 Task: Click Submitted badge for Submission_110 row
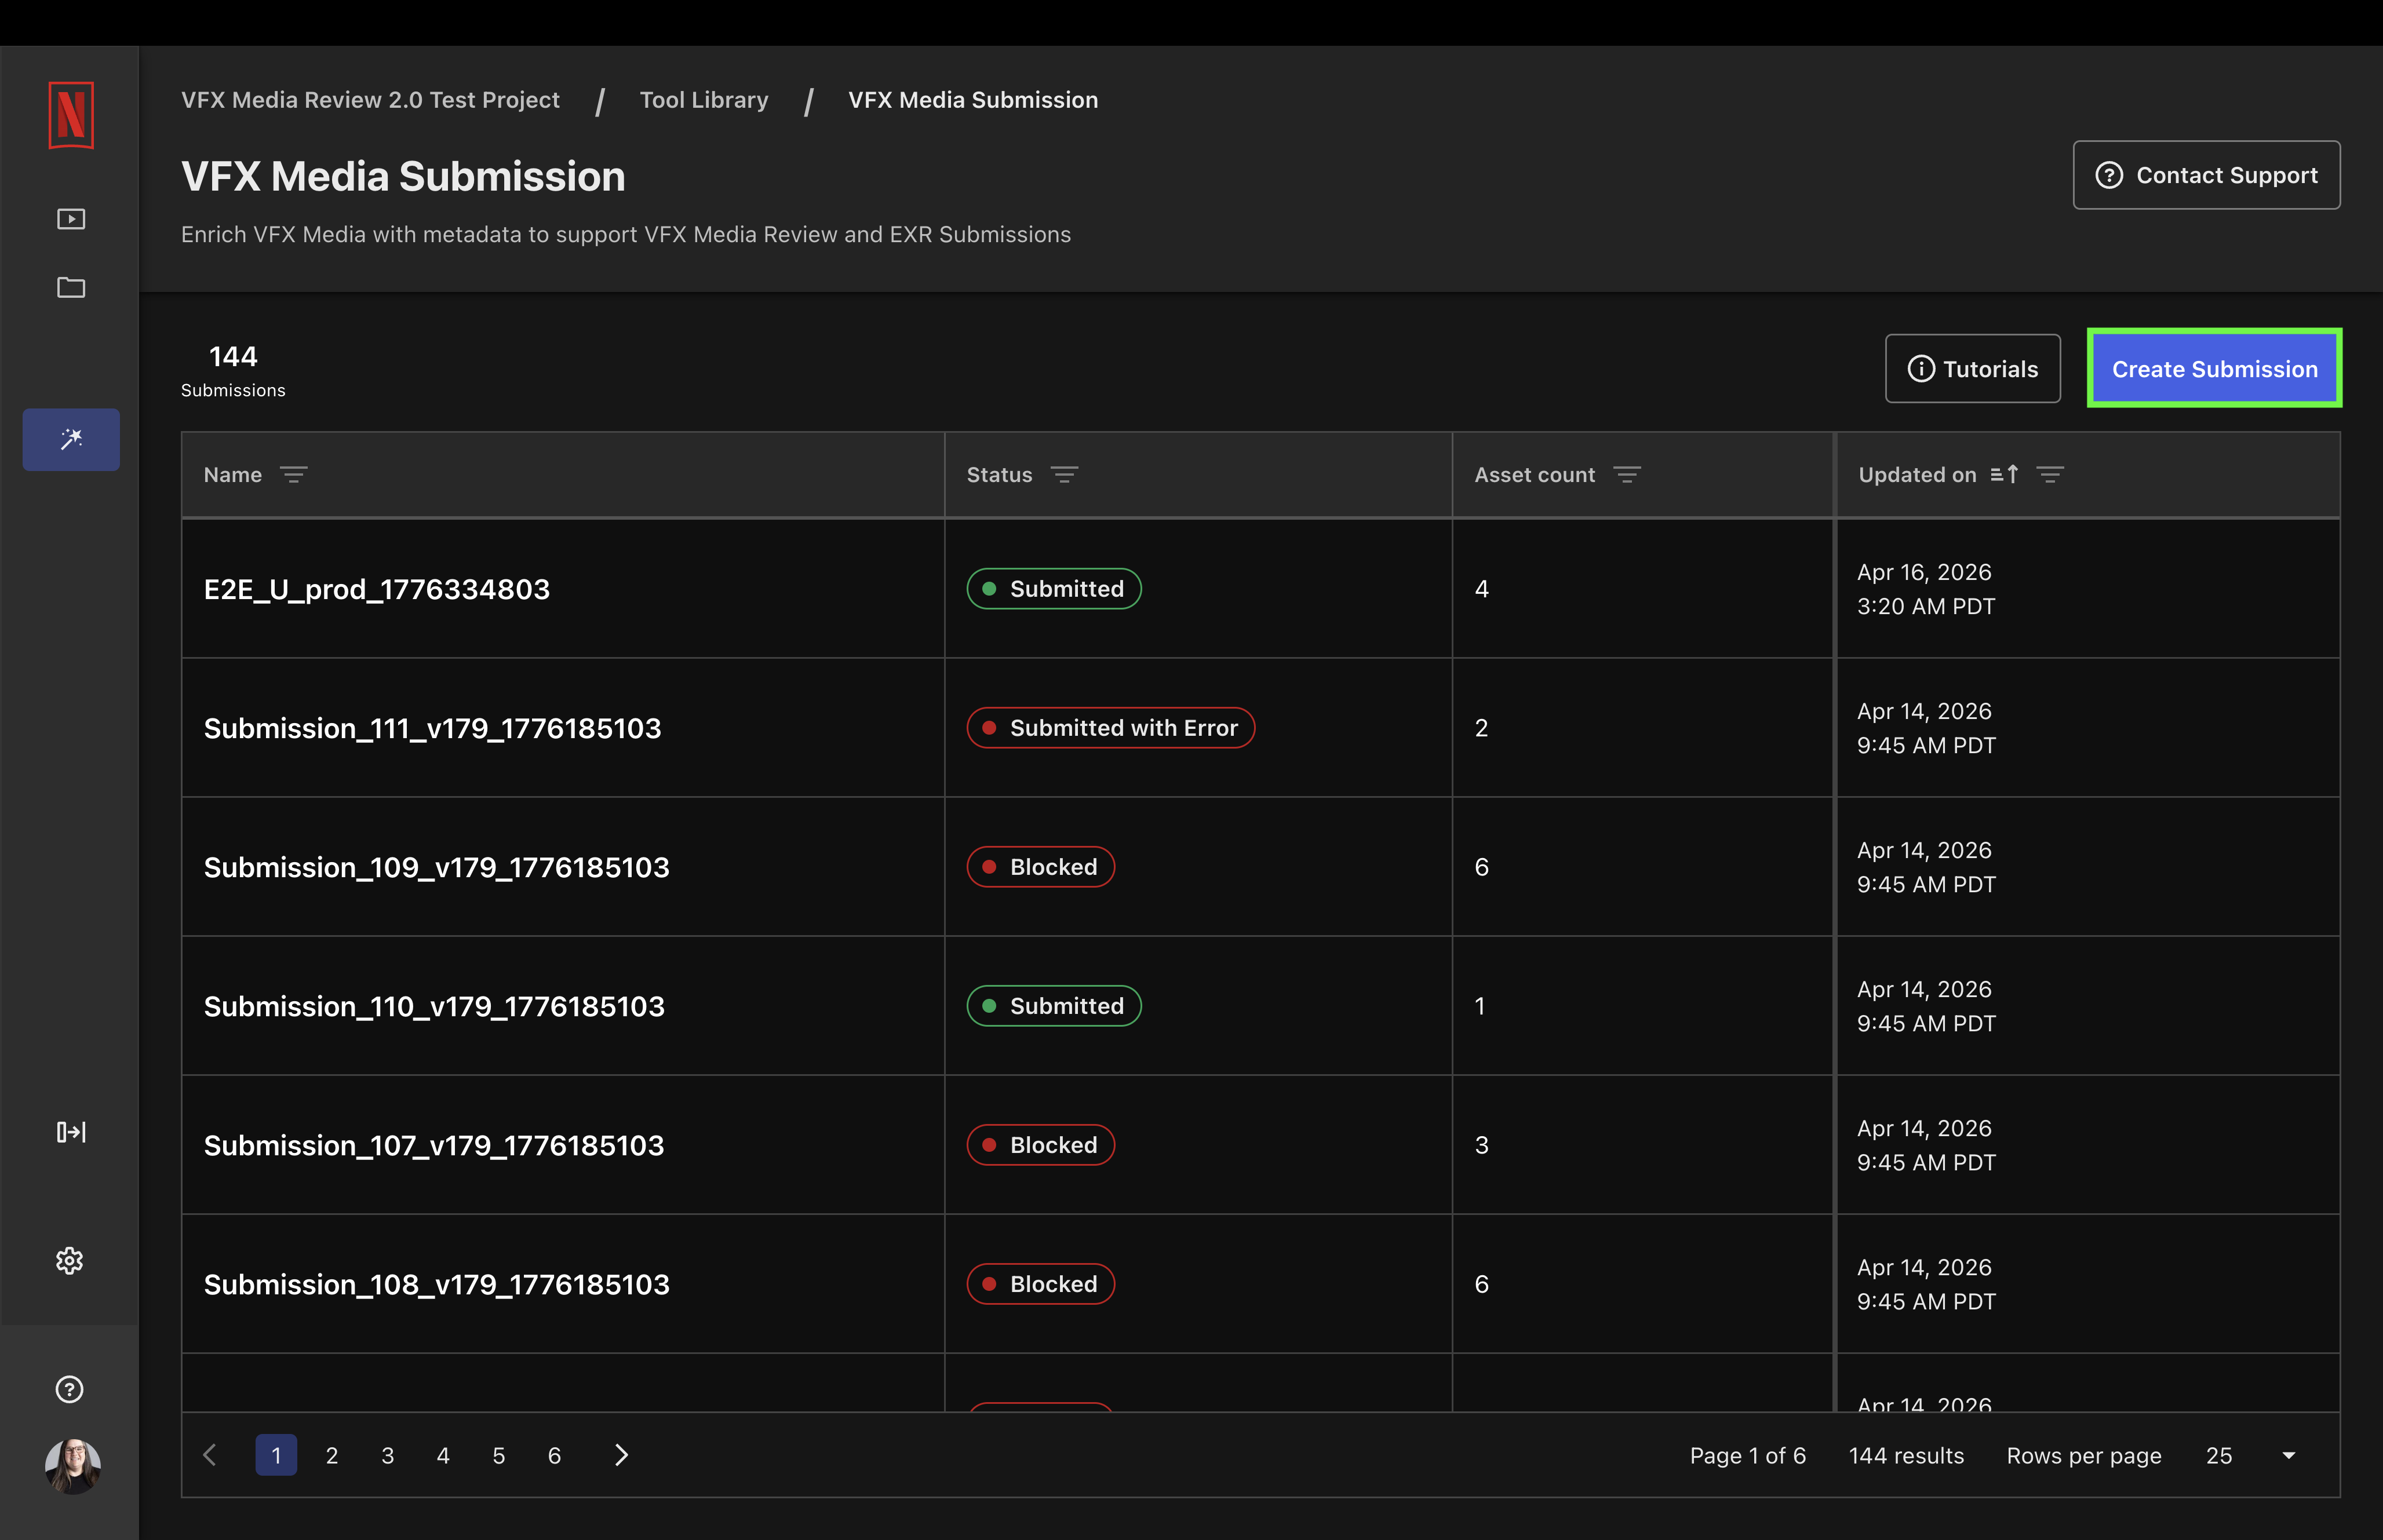coord(1054,1006)
